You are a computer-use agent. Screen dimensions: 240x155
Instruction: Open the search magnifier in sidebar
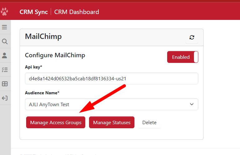tap(5, 41)
